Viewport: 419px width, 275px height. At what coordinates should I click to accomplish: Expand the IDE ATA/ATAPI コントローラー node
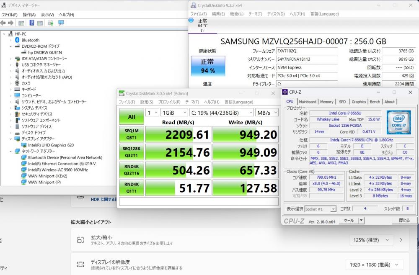[11, 59]
